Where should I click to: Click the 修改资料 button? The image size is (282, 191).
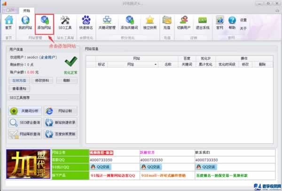[42, 80]
